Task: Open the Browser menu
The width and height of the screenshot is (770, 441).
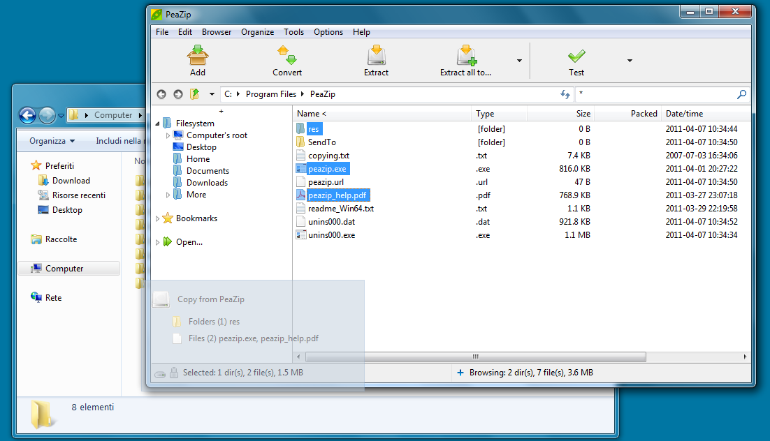Action: click(x=217, y=32)
